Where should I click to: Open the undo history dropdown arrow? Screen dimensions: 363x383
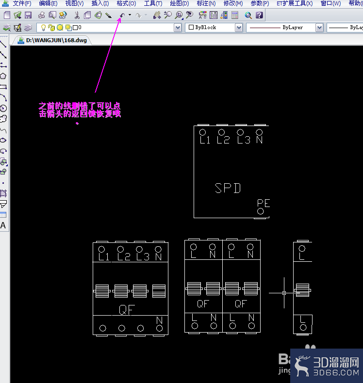(x=130, y=15)
